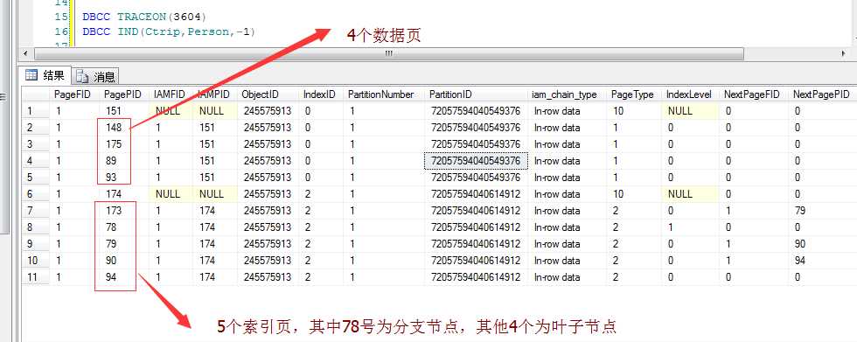Screen dimensions: 857x342
Task: Select the PagePID column header
Action: 124,94
